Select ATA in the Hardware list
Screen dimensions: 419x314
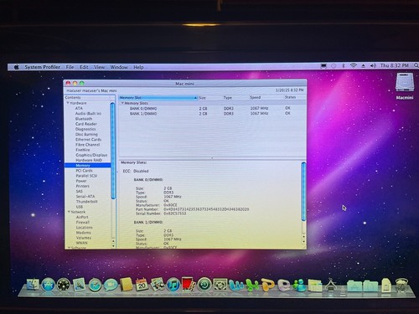pyautogui.click(x=79, y=108)
